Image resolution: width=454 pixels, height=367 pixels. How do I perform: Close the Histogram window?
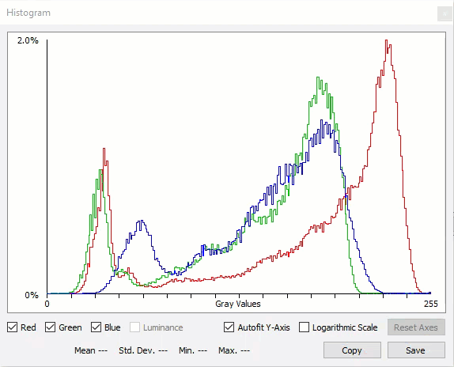[445, 13]
